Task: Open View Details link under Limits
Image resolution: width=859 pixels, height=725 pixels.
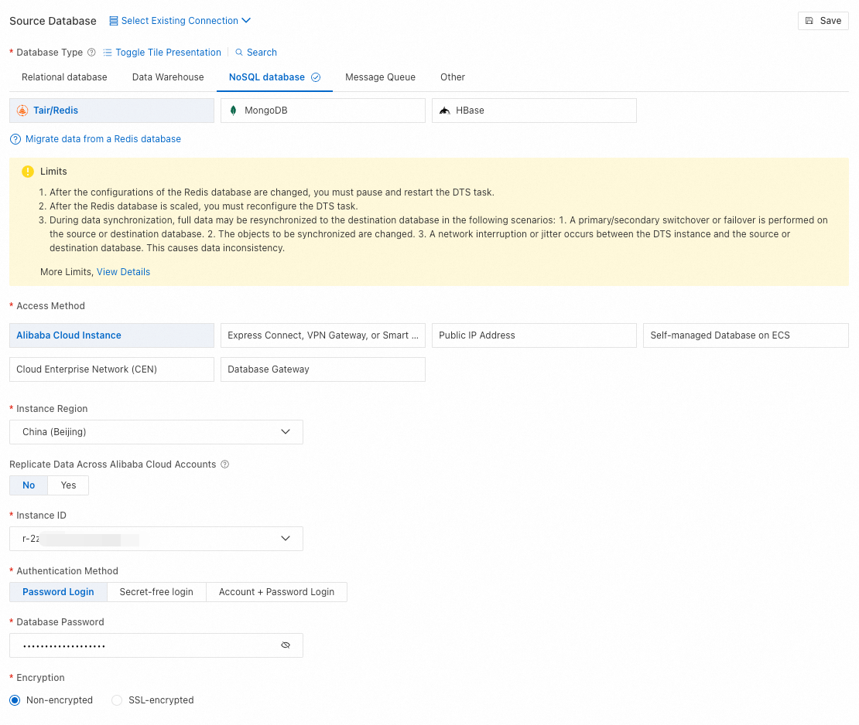Action: click(123, 272)
